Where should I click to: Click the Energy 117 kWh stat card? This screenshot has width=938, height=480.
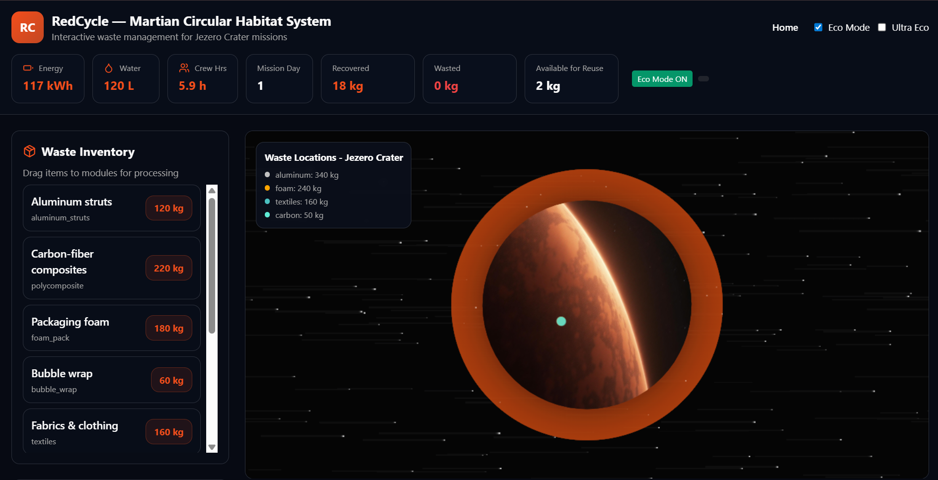48,78
